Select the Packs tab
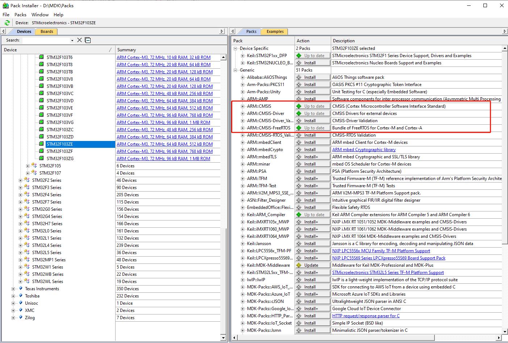The width and height of the screenshot is (508, 343). click(251, 31)
